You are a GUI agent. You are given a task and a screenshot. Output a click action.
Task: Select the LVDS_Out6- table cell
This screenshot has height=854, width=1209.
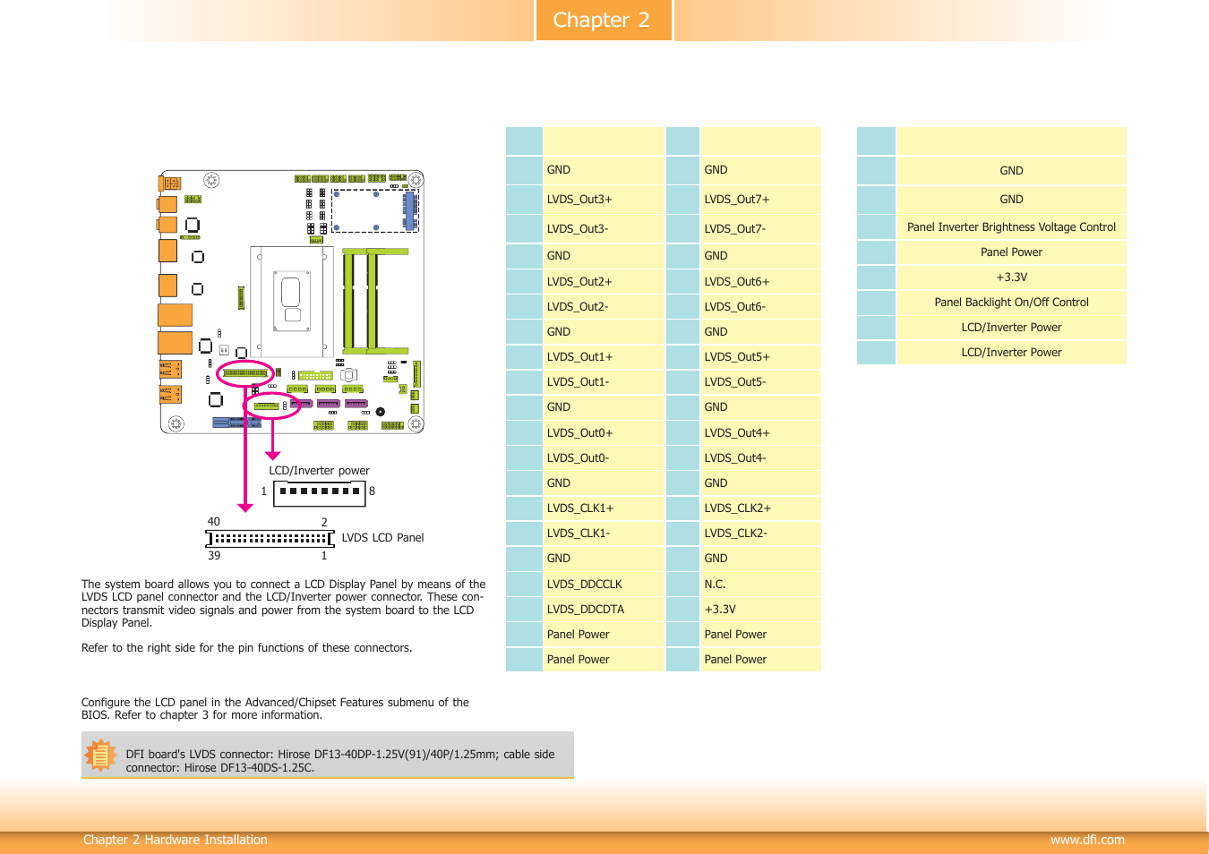pos(761,307)
